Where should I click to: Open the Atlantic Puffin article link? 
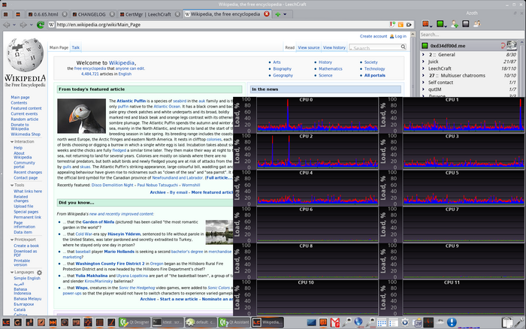click(132, 101)
